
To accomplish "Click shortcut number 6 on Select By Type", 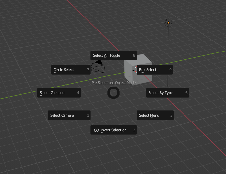I will coord(186,93).
